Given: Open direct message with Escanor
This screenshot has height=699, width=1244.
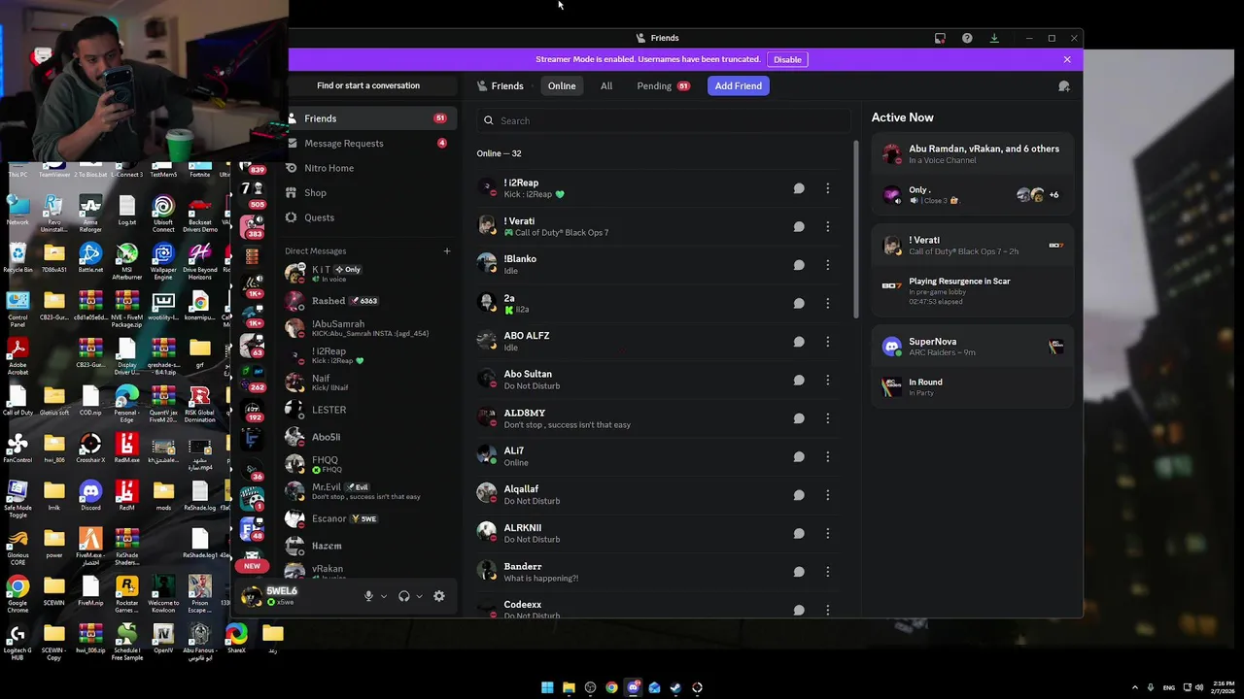Looking at the screenshot, I should [369, 518].
